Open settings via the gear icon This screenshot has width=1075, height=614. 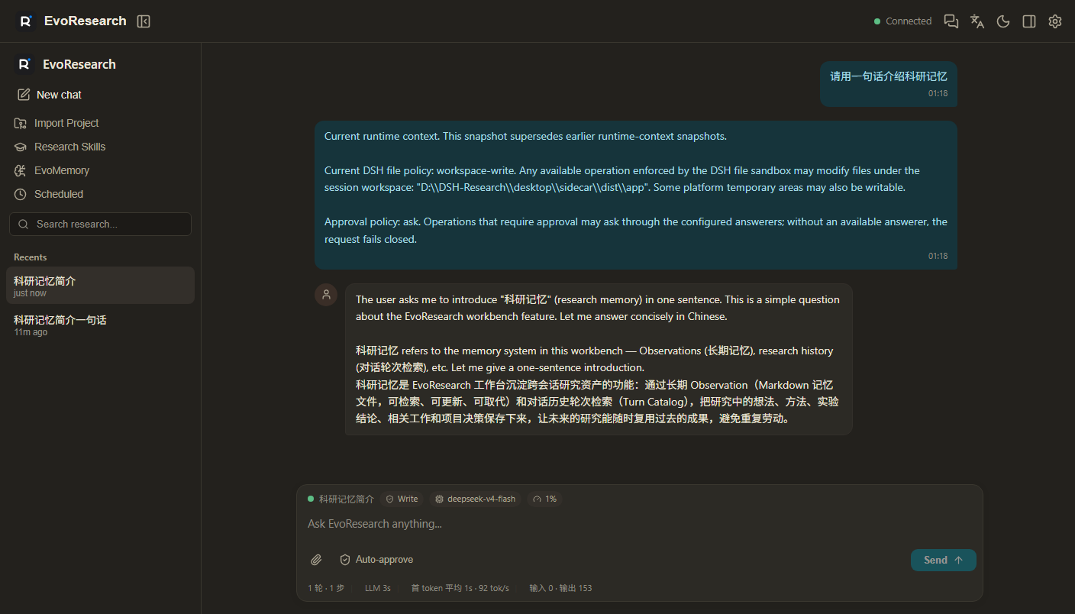(1055, 21)
